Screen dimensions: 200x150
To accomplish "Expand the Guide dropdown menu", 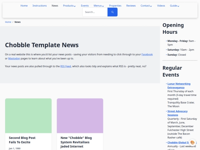I will pos(174,6).
